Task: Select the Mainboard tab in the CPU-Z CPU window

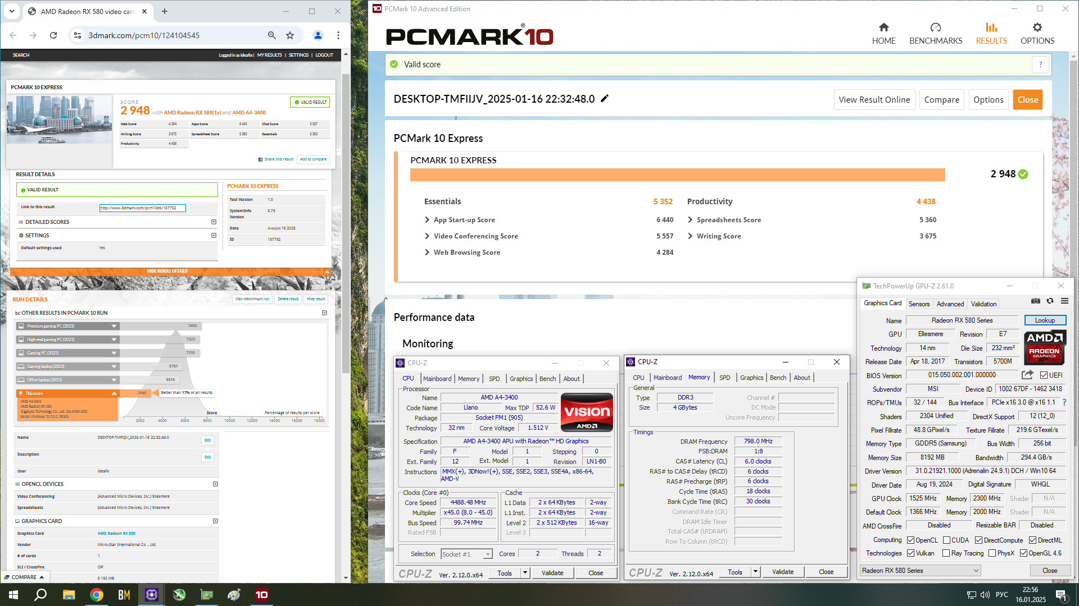Action: pos(437,379)
